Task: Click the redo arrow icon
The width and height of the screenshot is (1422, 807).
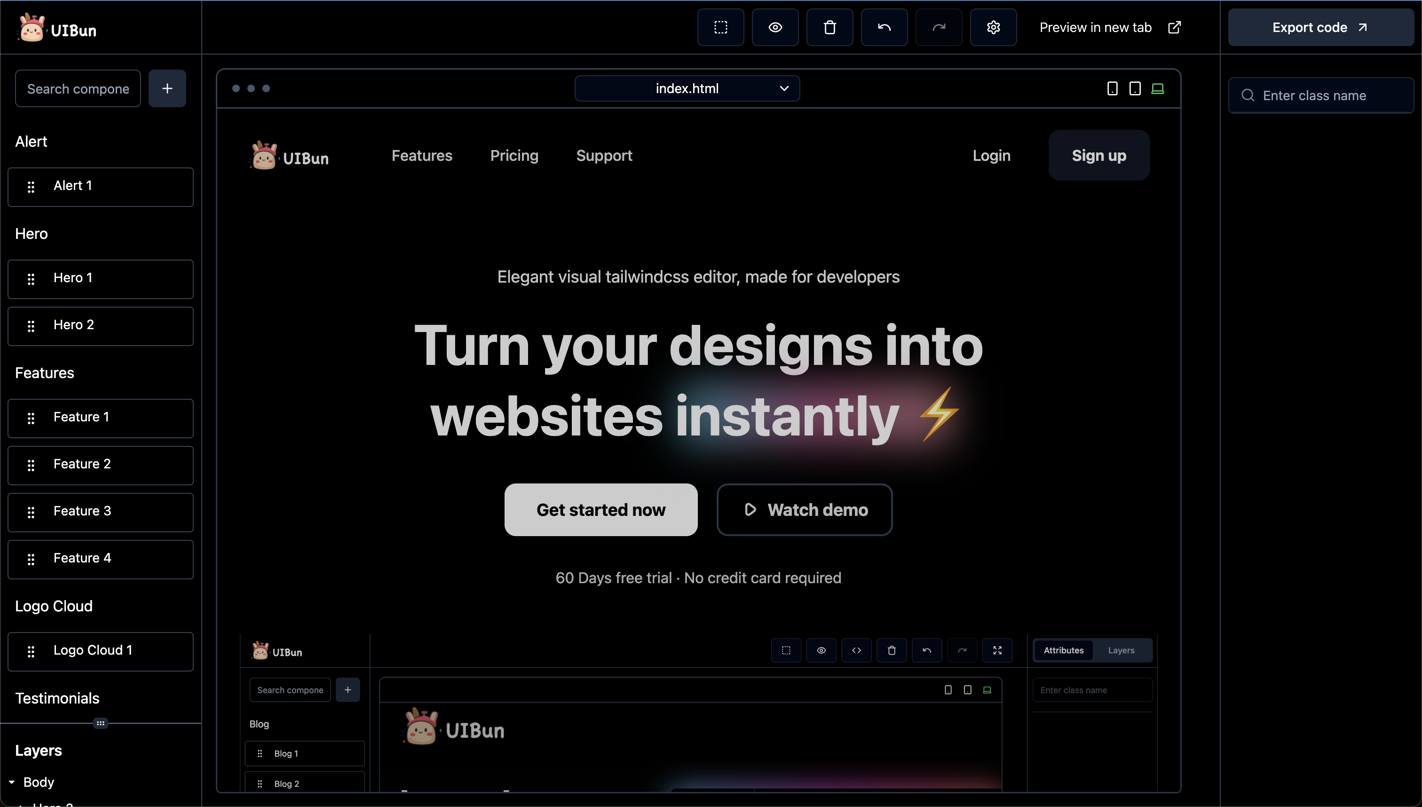Action: pyautogui.click(x=938, y=27)
